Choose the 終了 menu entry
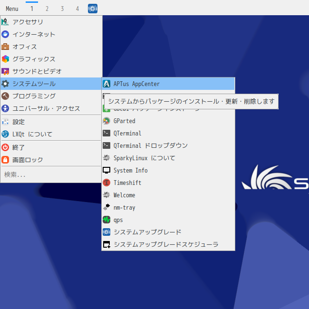The height and width of the screenshot is (309, 309). tap(51, 147)
